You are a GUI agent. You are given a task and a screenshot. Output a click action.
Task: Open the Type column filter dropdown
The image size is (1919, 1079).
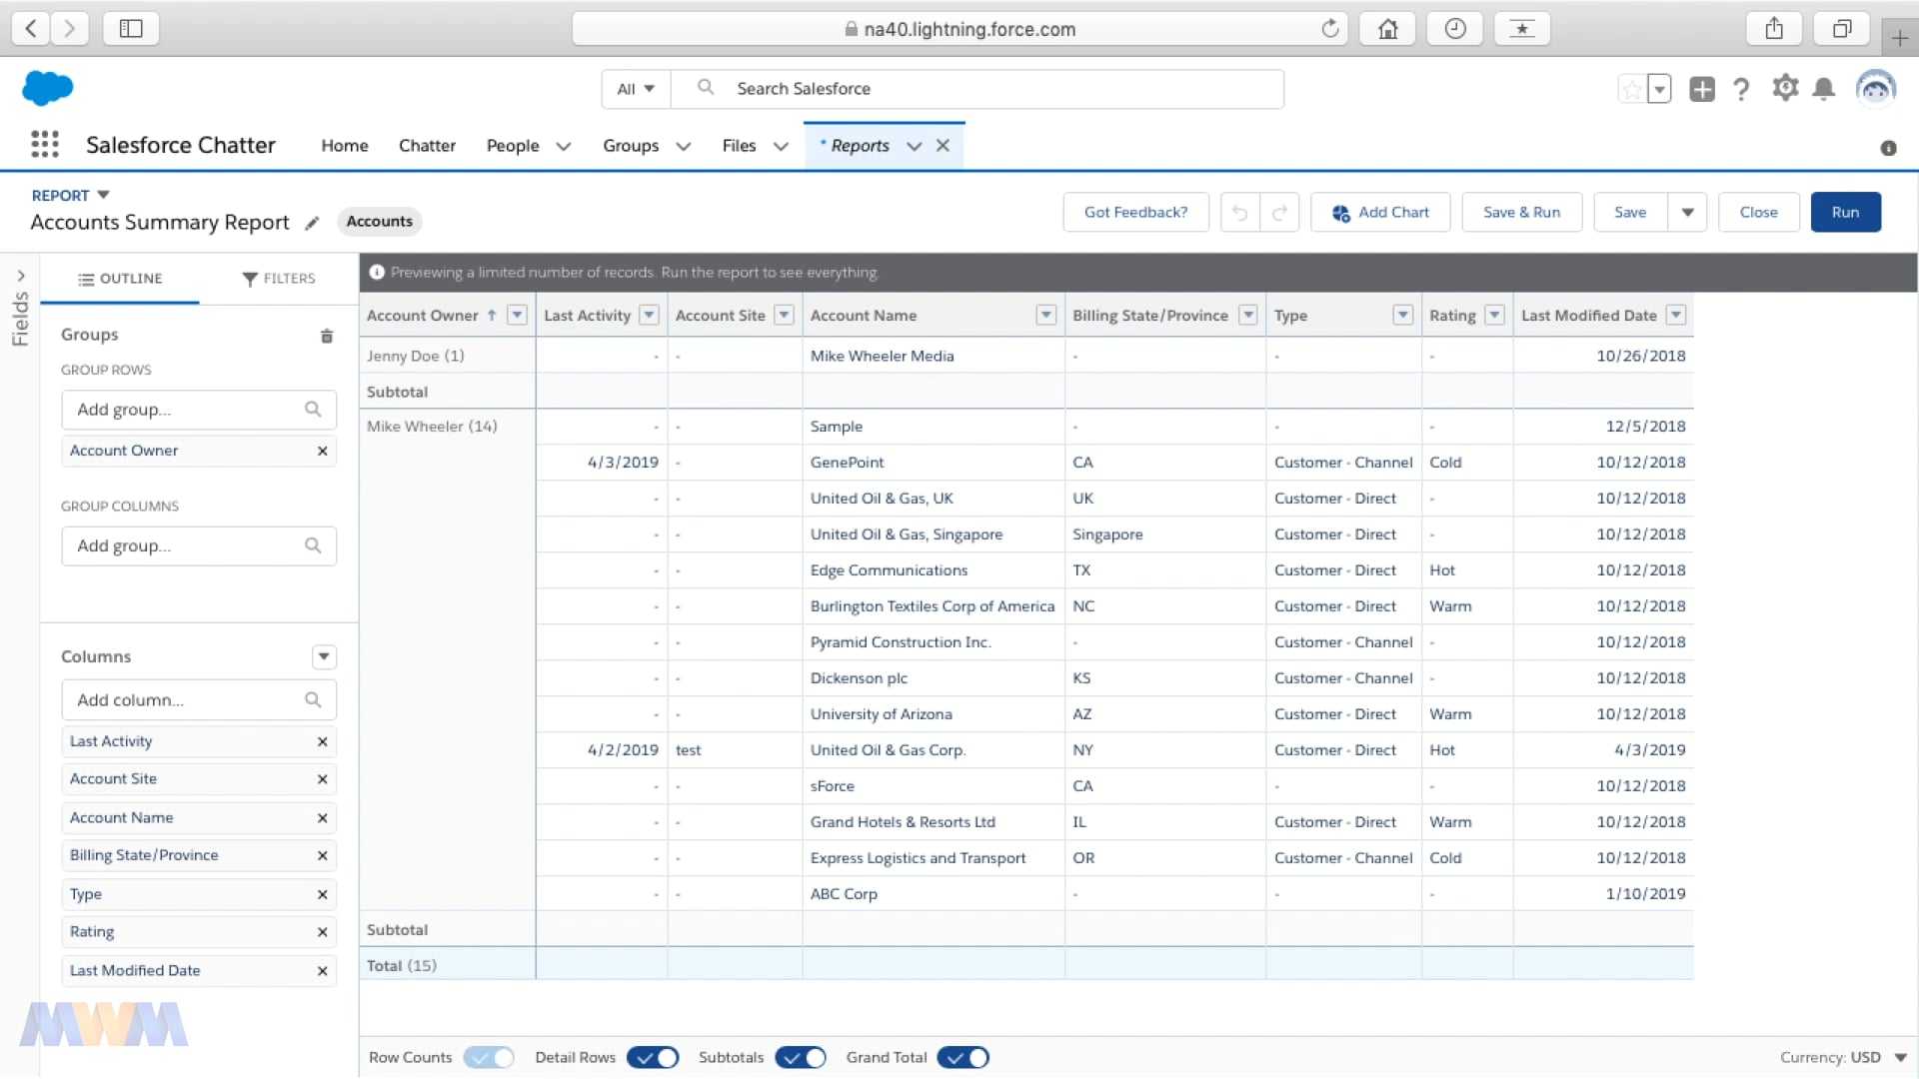point(1402,314)
